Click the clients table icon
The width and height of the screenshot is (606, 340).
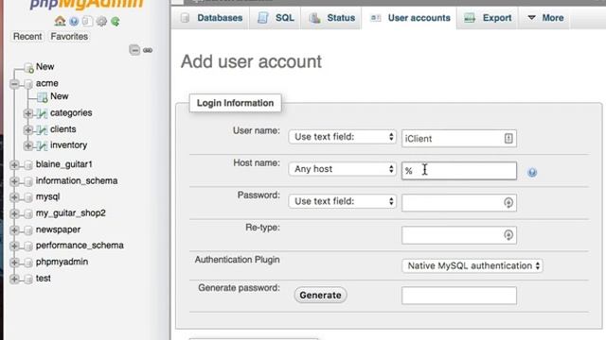(x=42, y=129)
